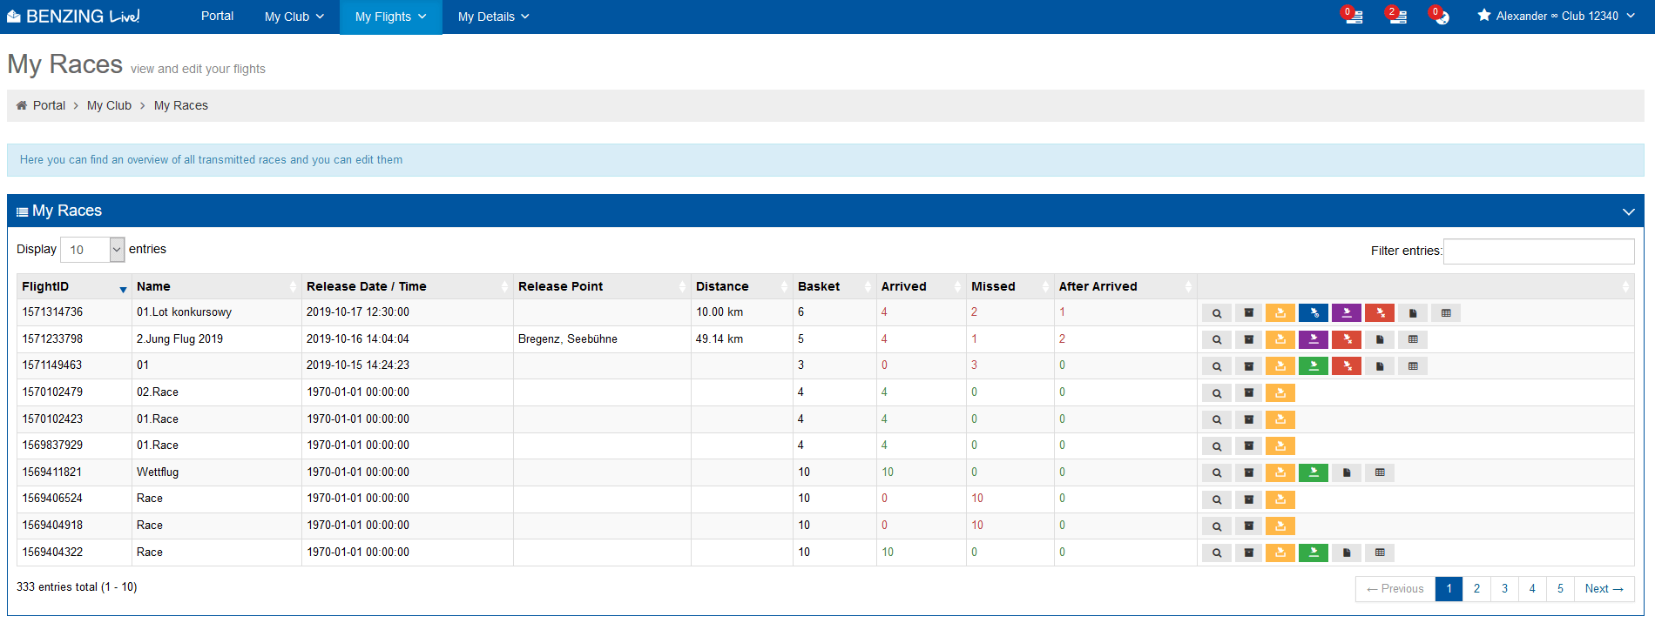This screenshot has width=1655, height=623.
Task: Sort by the Distance column
Action: [741, 286]
